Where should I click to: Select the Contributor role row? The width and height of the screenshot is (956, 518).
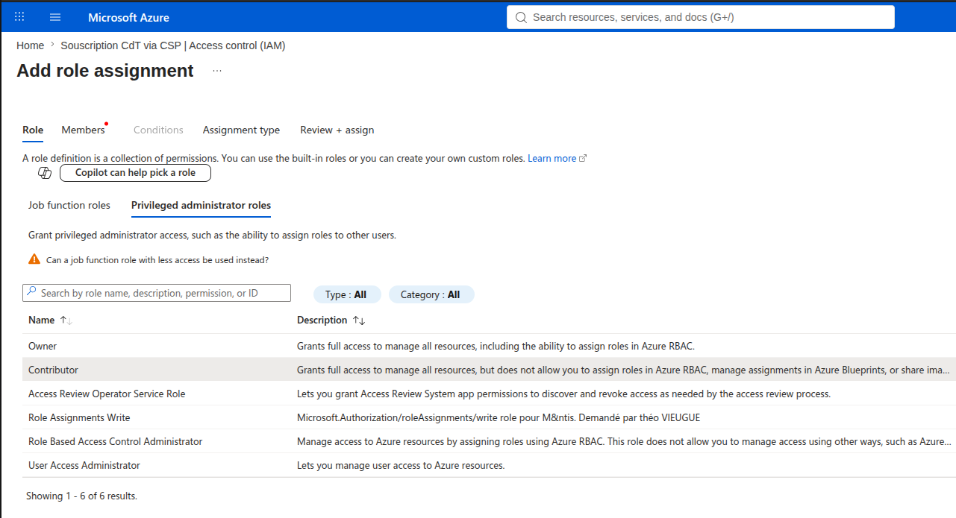[x=489, y=370]
